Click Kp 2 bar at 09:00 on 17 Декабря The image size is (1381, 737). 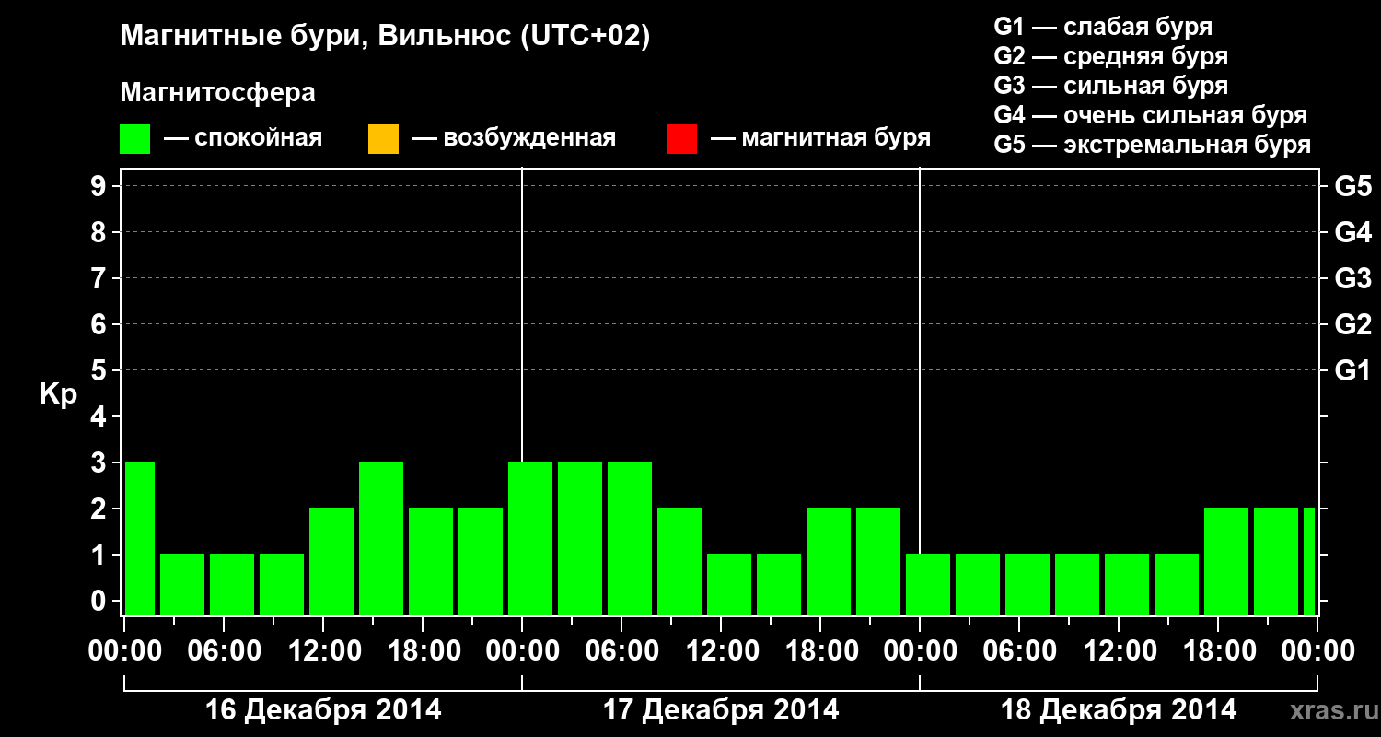(x=679, y=561)
